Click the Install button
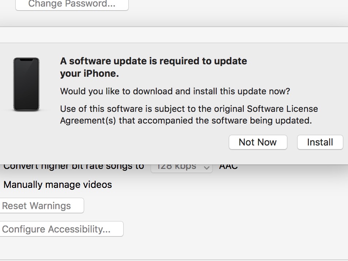Screen dimensions: 348x261 (x=320, y=142)
